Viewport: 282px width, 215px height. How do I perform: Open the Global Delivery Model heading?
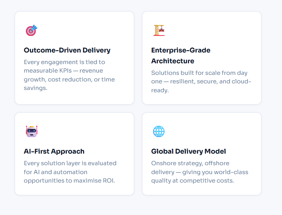click(189, 151)
